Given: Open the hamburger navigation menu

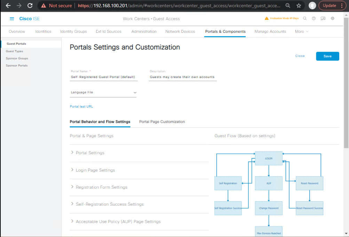Looking at the screenshot, I should 12,19.
